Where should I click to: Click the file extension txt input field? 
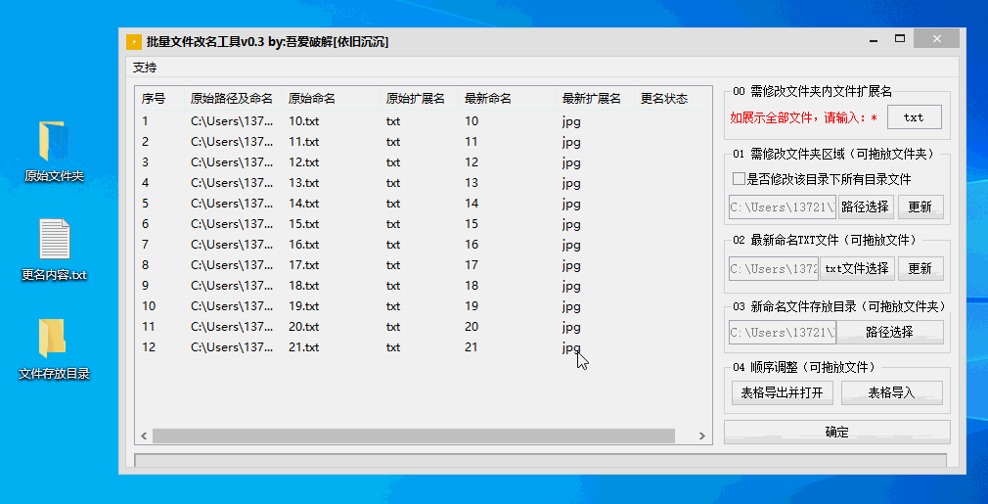tap(913, 117)
